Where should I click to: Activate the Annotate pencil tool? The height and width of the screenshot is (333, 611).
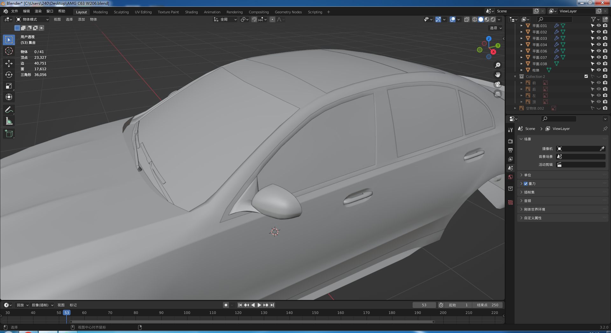click(9, 110)
